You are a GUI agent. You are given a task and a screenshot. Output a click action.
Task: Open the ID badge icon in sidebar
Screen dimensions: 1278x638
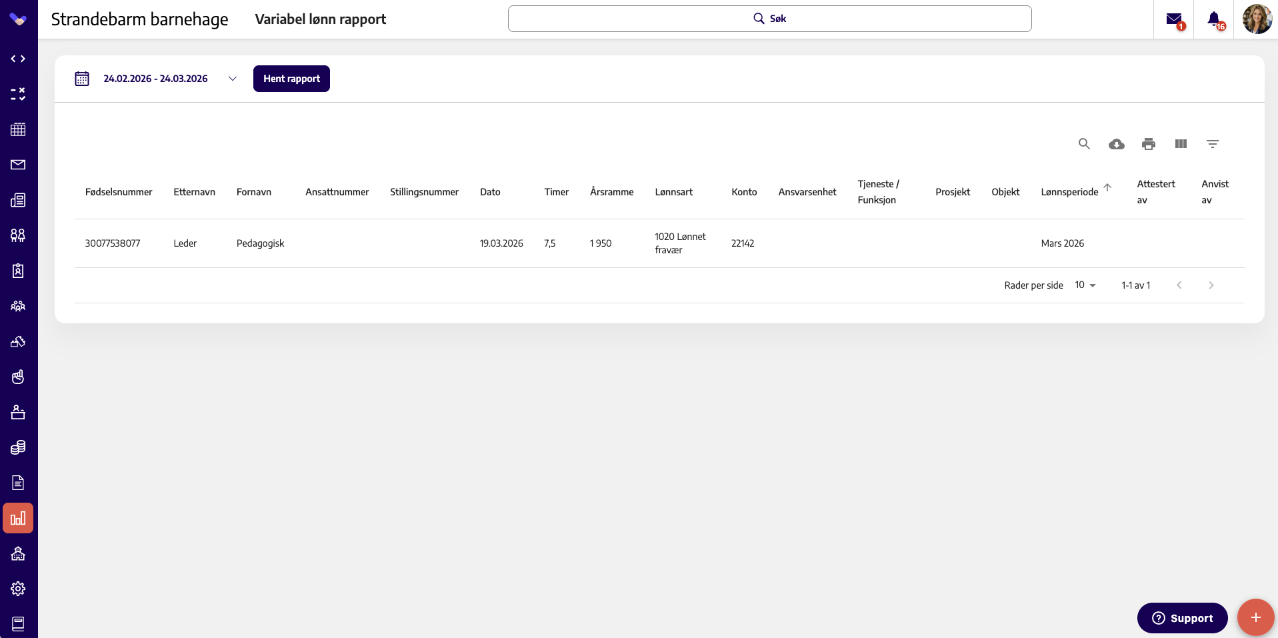[x=18, y=271]
